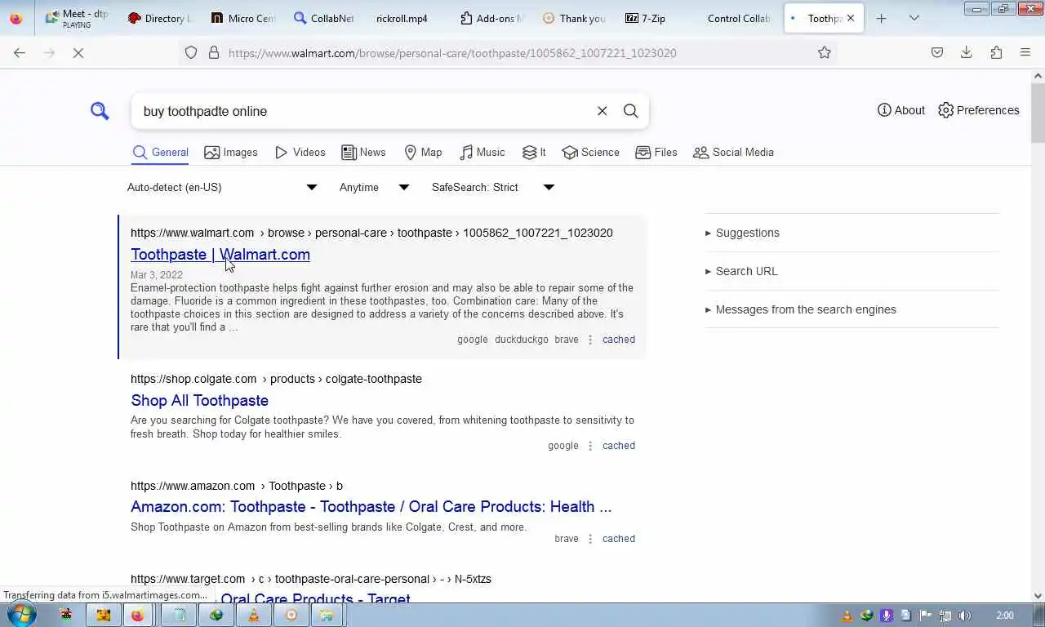Open the About page
This screenshot has width=1045, height=627.
901,110
